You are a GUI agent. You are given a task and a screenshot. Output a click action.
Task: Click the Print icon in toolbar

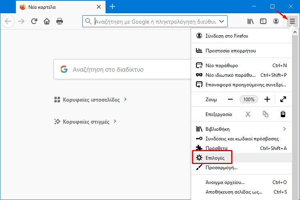(60, 21)
